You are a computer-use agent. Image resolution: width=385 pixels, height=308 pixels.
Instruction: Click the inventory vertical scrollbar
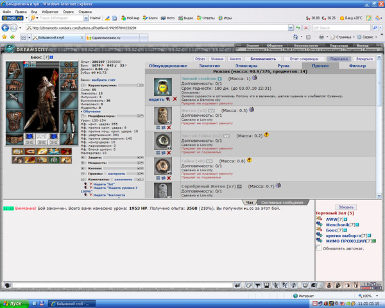(x=379, y=126)
